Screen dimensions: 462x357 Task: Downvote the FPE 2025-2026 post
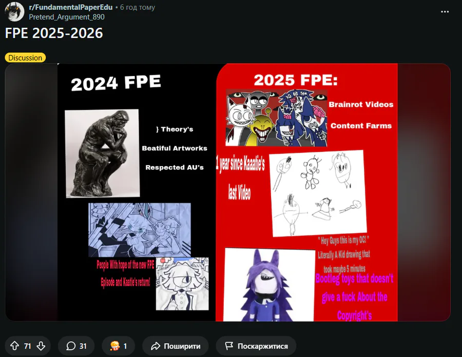(x=41, y=346)
